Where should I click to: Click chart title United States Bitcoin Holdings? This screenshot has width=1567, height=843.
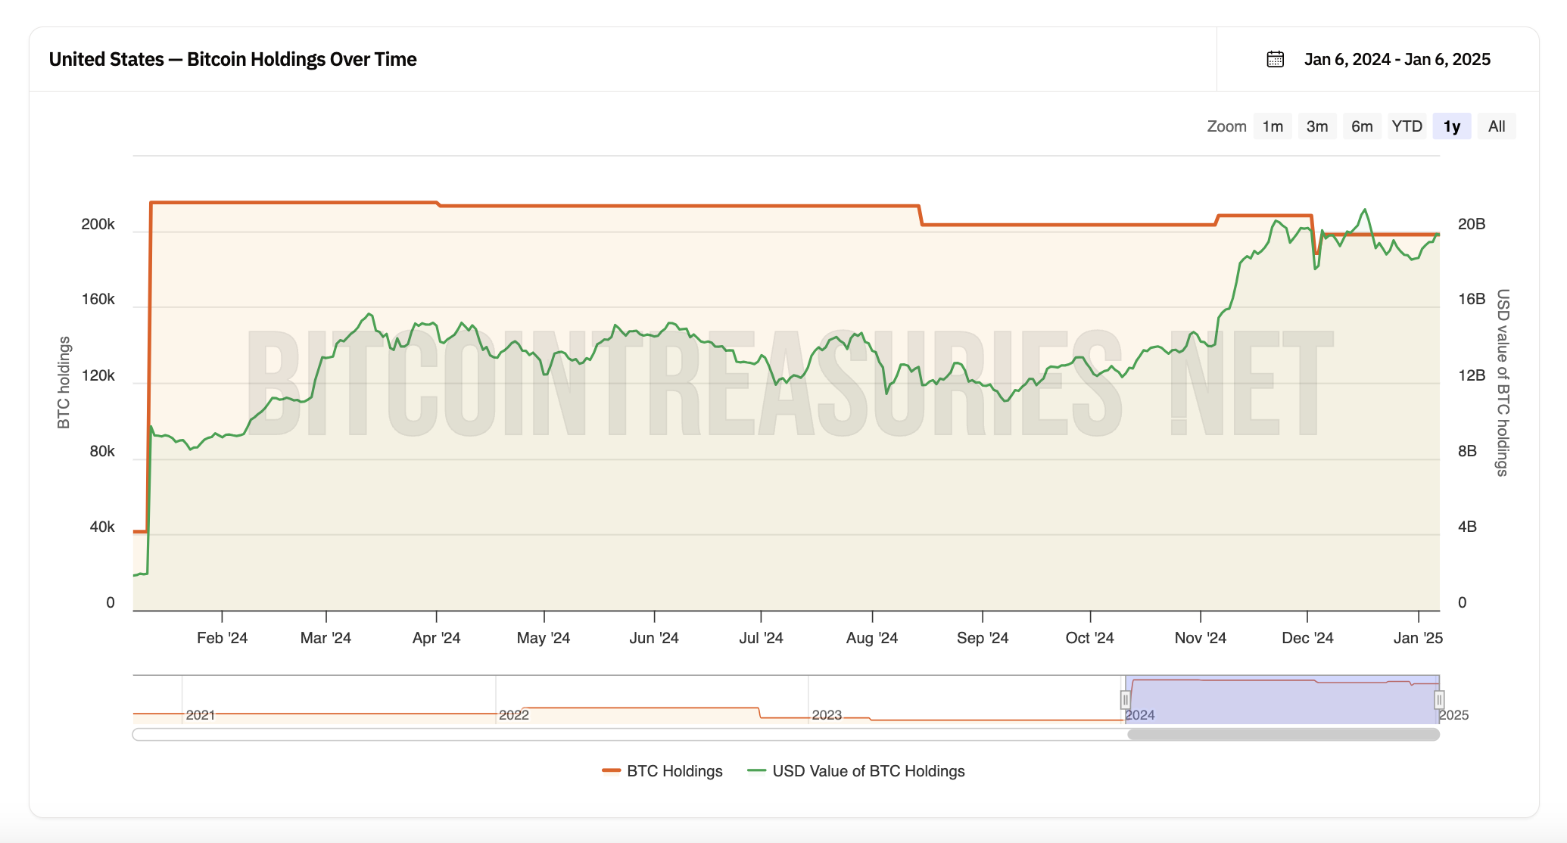point(232,59)
